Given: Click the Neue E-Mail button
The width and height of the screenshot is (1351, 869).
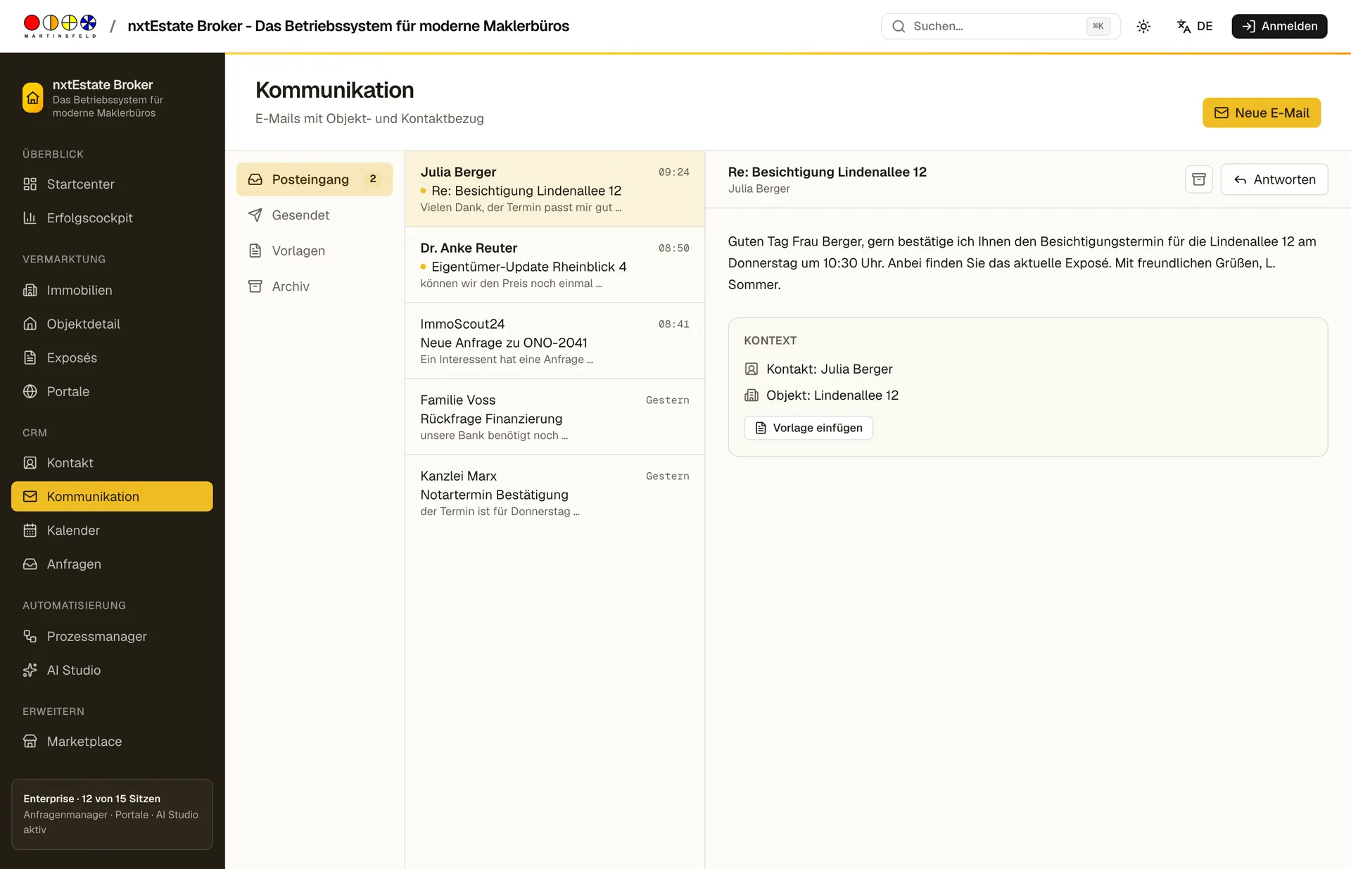Looking at the screenshot, I should (x=1261, y=113).
